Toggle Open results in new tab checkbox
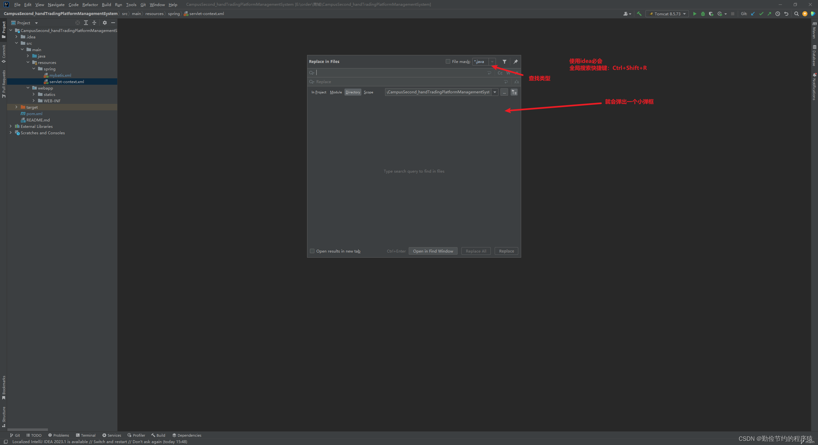818x445 pixels. click(312, 251)
